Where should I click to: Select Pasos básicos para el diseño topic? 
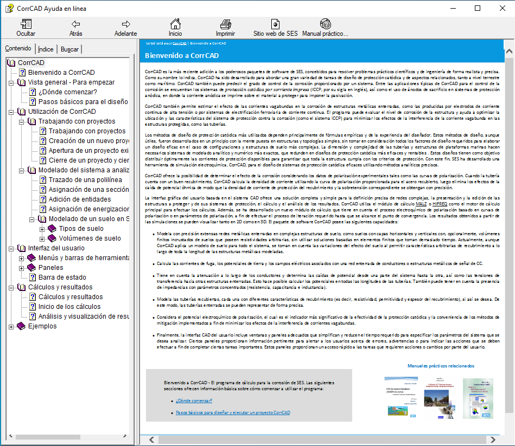click(x=83, y=102)
